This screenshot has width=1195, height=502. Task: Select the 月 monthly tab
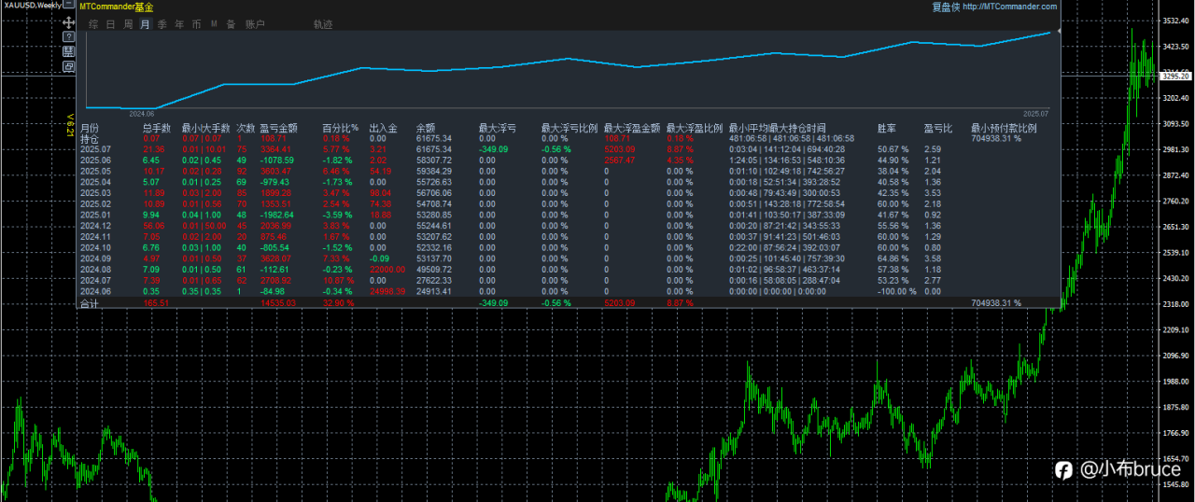pyautogui.click(x=145, y=24)
